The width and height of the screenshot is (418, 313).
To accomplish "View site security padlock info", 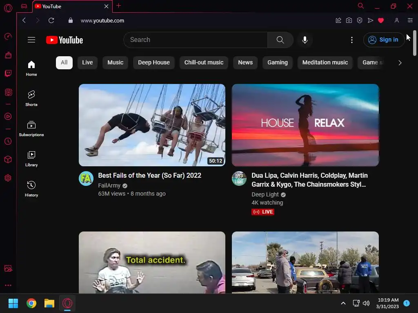I will [x=70, y=20].
